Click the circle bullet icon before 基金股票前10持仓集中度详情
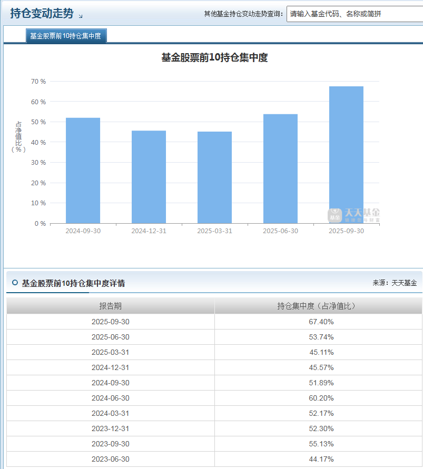Image resolution: width=423 pixels, height=469 pixels. [14, 283]
